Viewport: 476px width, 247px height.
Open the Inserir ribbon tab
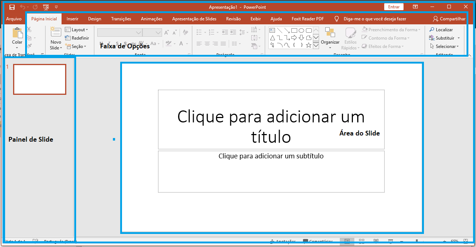72,19
